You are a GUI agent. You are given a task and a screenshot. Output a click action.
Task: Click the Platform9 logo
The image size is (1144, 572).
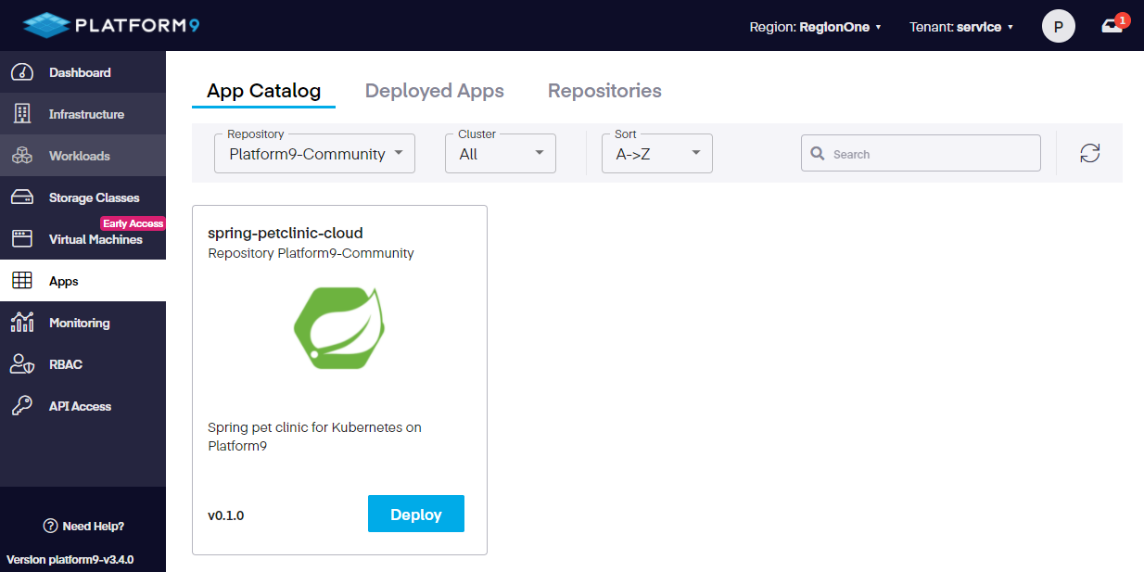pyautogui.click(x=111, y=25)
